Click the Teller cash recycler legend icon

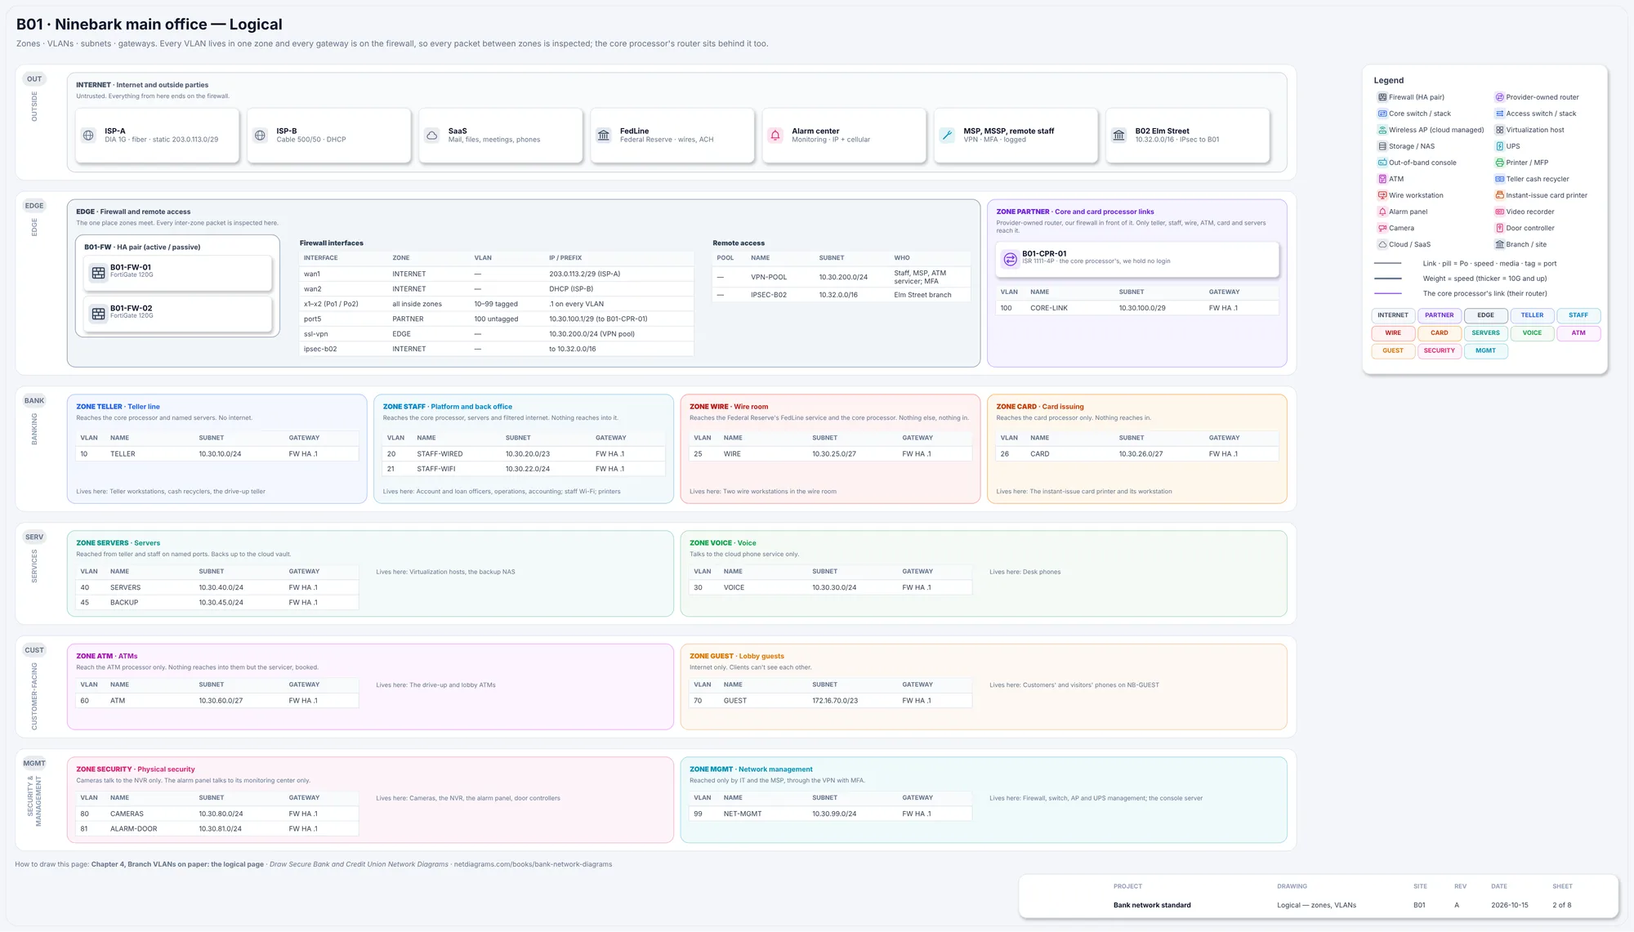pos(1499,179)
